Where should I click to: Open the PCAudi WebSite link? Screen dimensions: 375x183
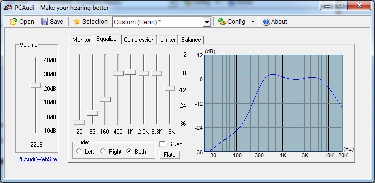37,159
